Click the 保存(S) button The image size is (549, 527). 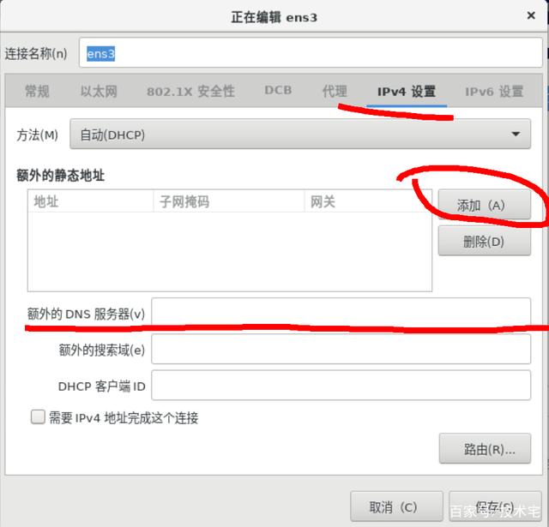tap(495, 506)
